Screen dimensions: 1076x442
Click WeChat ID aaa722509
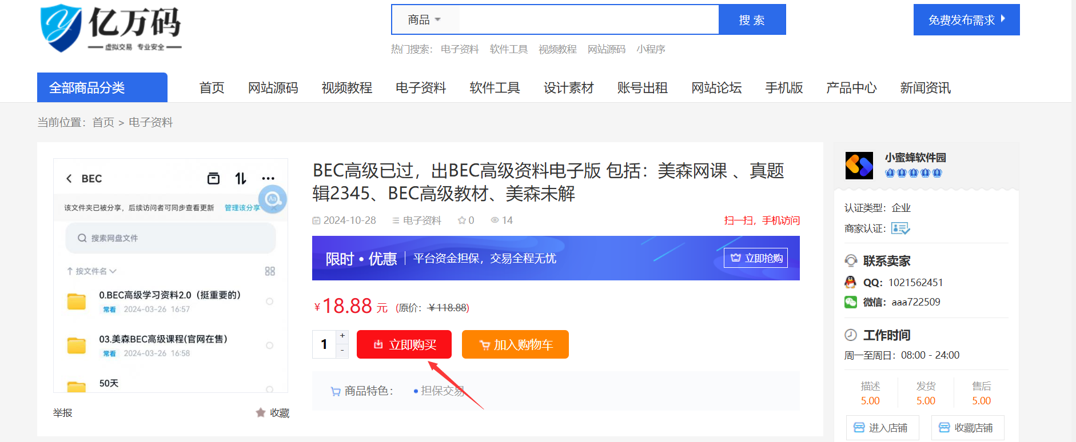(916, 302)
